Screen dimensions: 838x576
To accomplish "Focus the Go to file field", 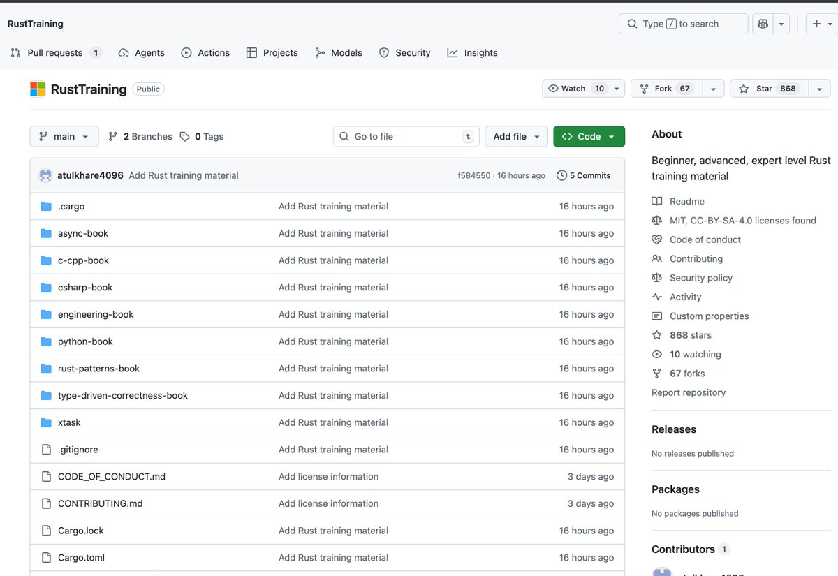I will click(x=406, y=137).
